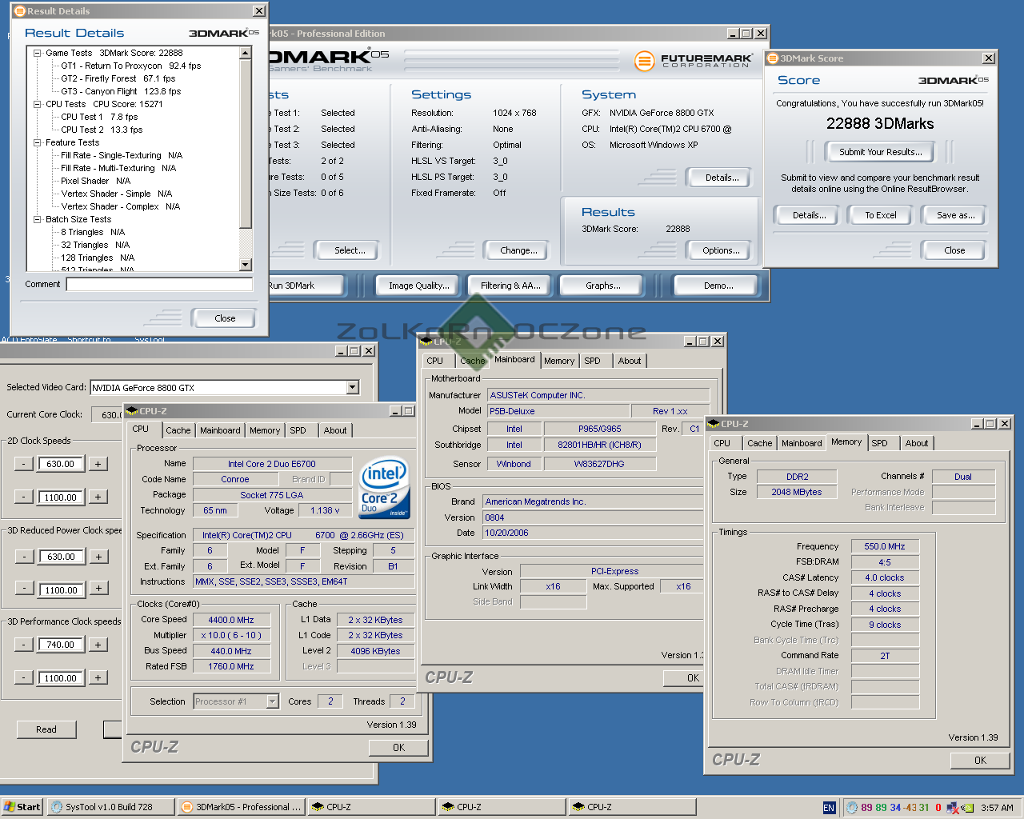Select the GT3 - Canyon Flight row

coord(121,91)
